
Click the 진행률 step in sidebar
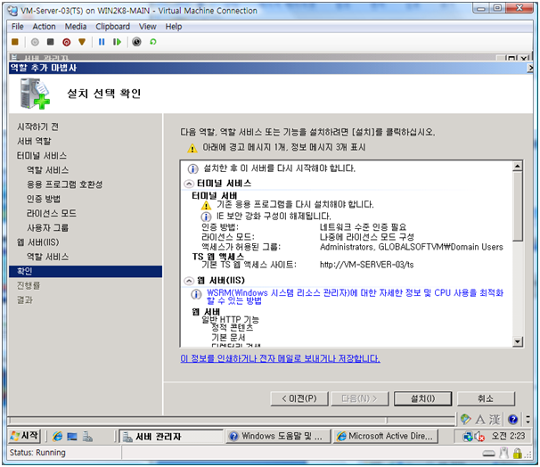[x=29, y=285]
